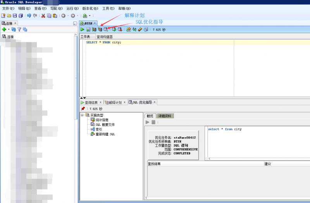Click the Undo arrow icon
Viewport: 310px width, 203px height.
coord(29,15)
